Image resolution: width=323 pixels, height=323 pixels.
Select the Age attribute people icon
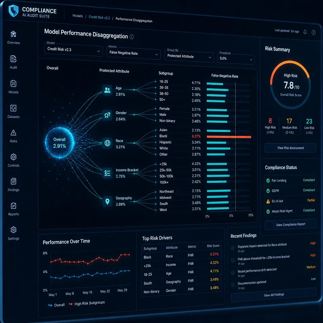coord(107,90)
